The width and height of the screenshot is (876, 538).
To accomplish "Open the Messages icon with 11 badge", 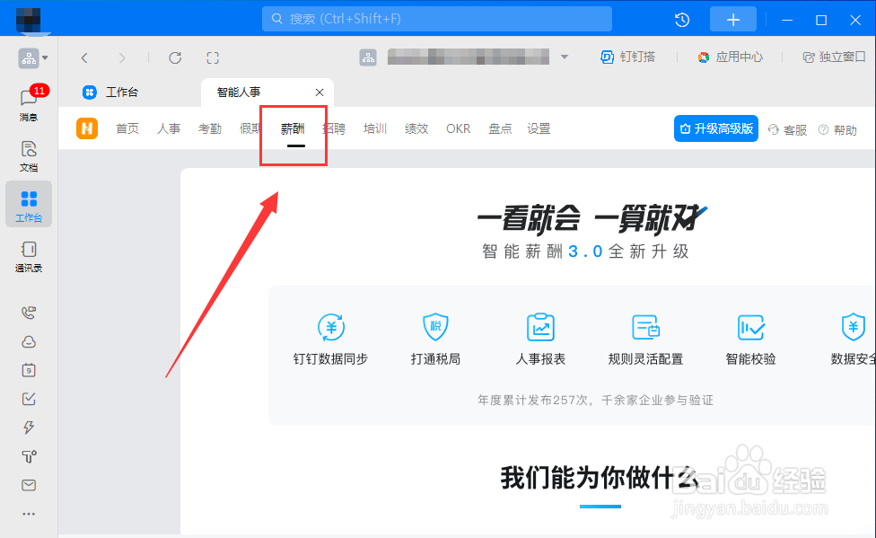I will pos(29,103).
